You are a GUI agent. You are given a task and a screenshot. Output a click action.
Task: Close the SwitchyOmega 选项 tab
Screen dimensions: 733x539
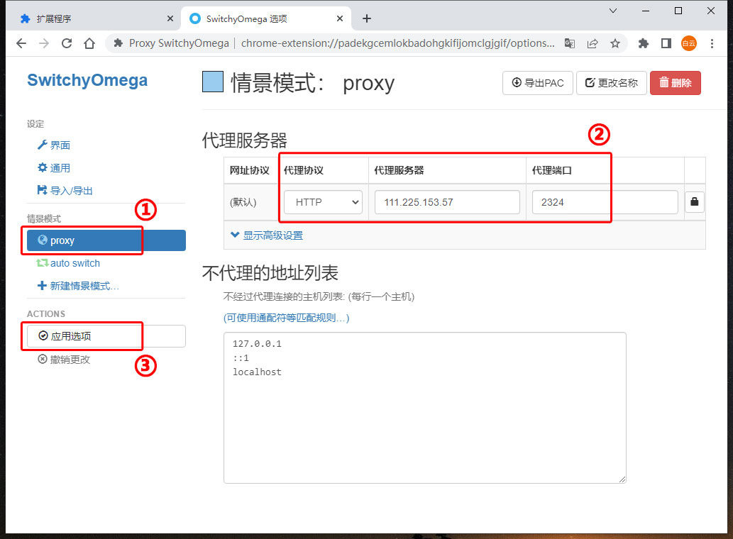click(340, 18)
